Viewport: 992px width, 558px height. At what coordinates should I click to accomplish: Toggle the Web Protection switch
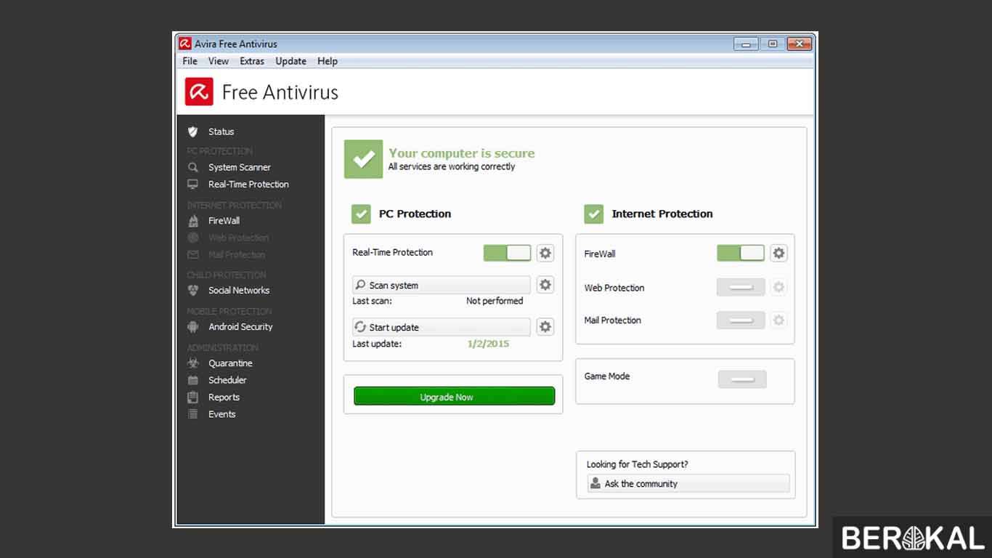[741, 287]
